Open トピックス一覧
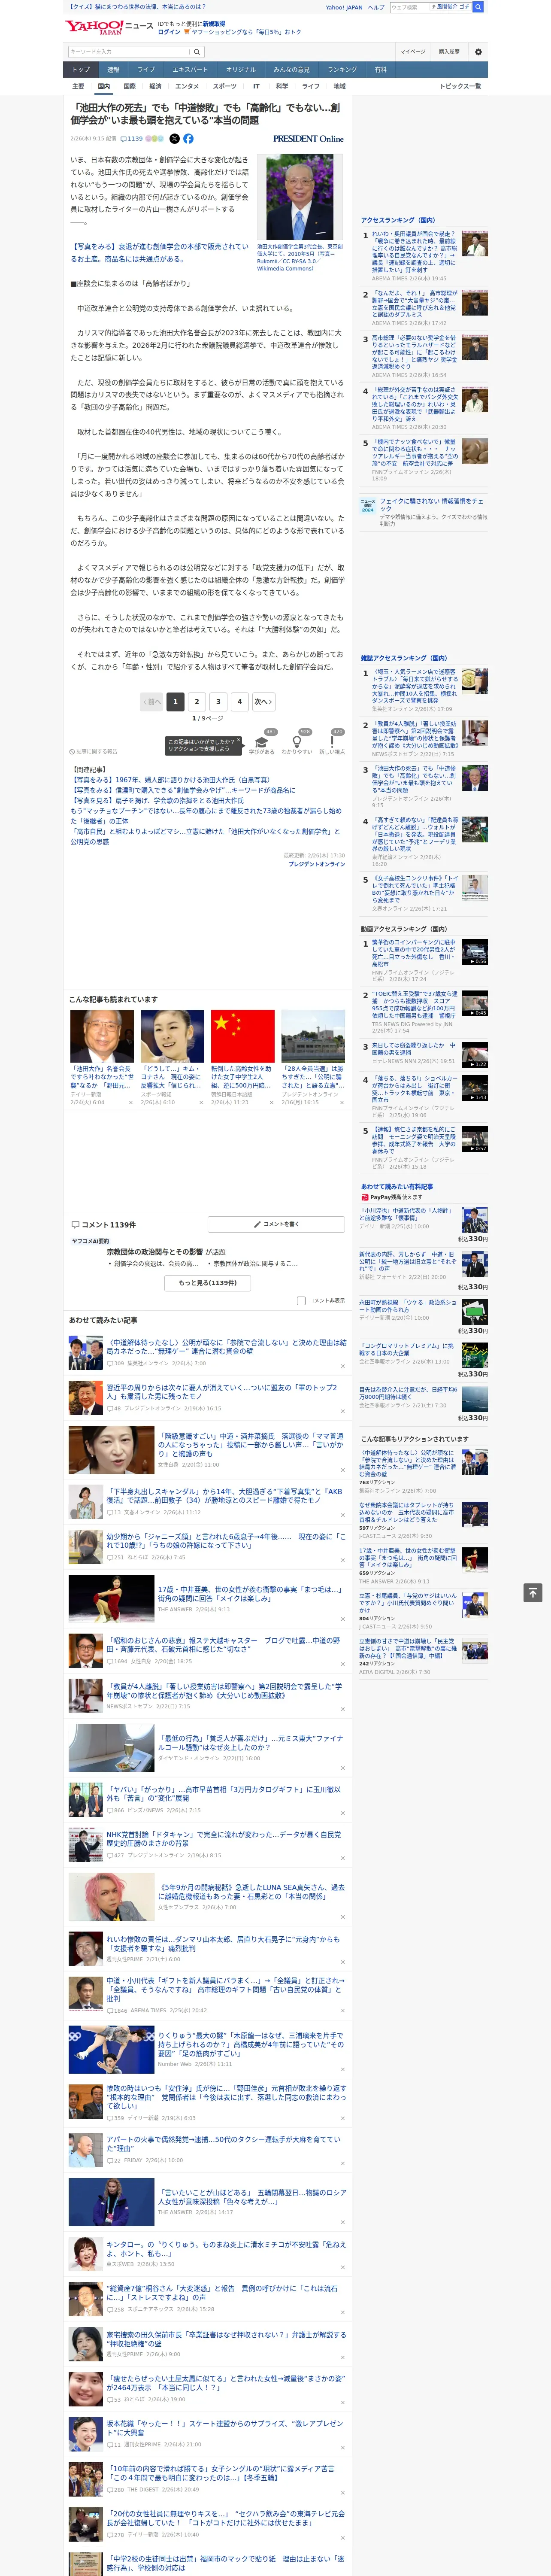The width and height of the screenshot is (551, 2576). [460, 86]
